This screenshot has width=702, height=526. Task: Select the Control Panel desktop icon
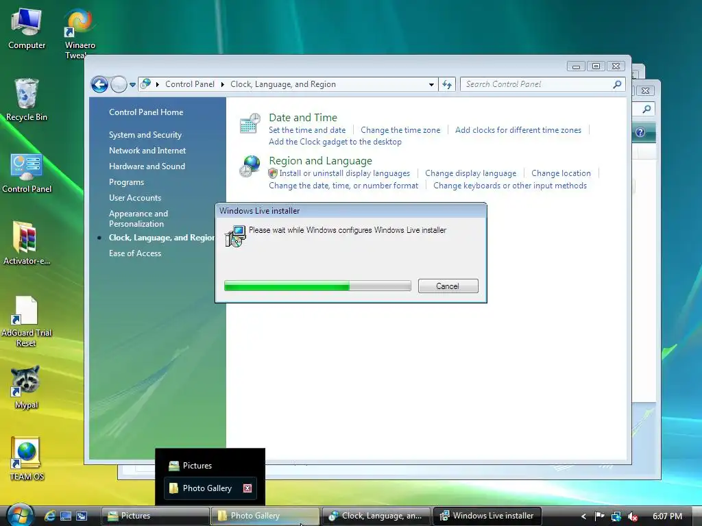pos(27,173)
